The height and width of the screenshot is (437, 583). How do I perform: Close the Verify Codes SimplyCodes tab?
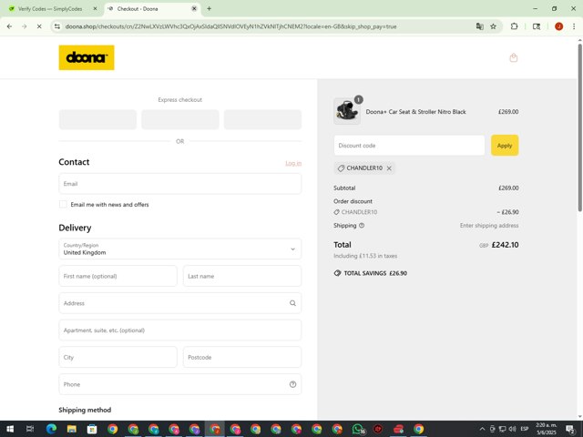pyautogui.click(x=95, y=8)
